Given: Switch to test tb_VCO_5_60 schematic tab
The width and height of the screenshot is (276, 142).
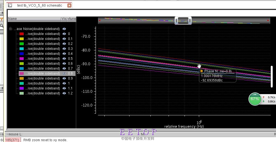Looking at the screenshot, I should 39,6.
